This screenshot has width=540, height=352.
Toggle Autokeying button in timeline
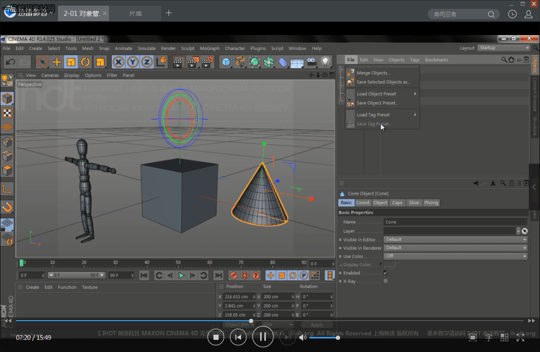(x=244, y=275)
